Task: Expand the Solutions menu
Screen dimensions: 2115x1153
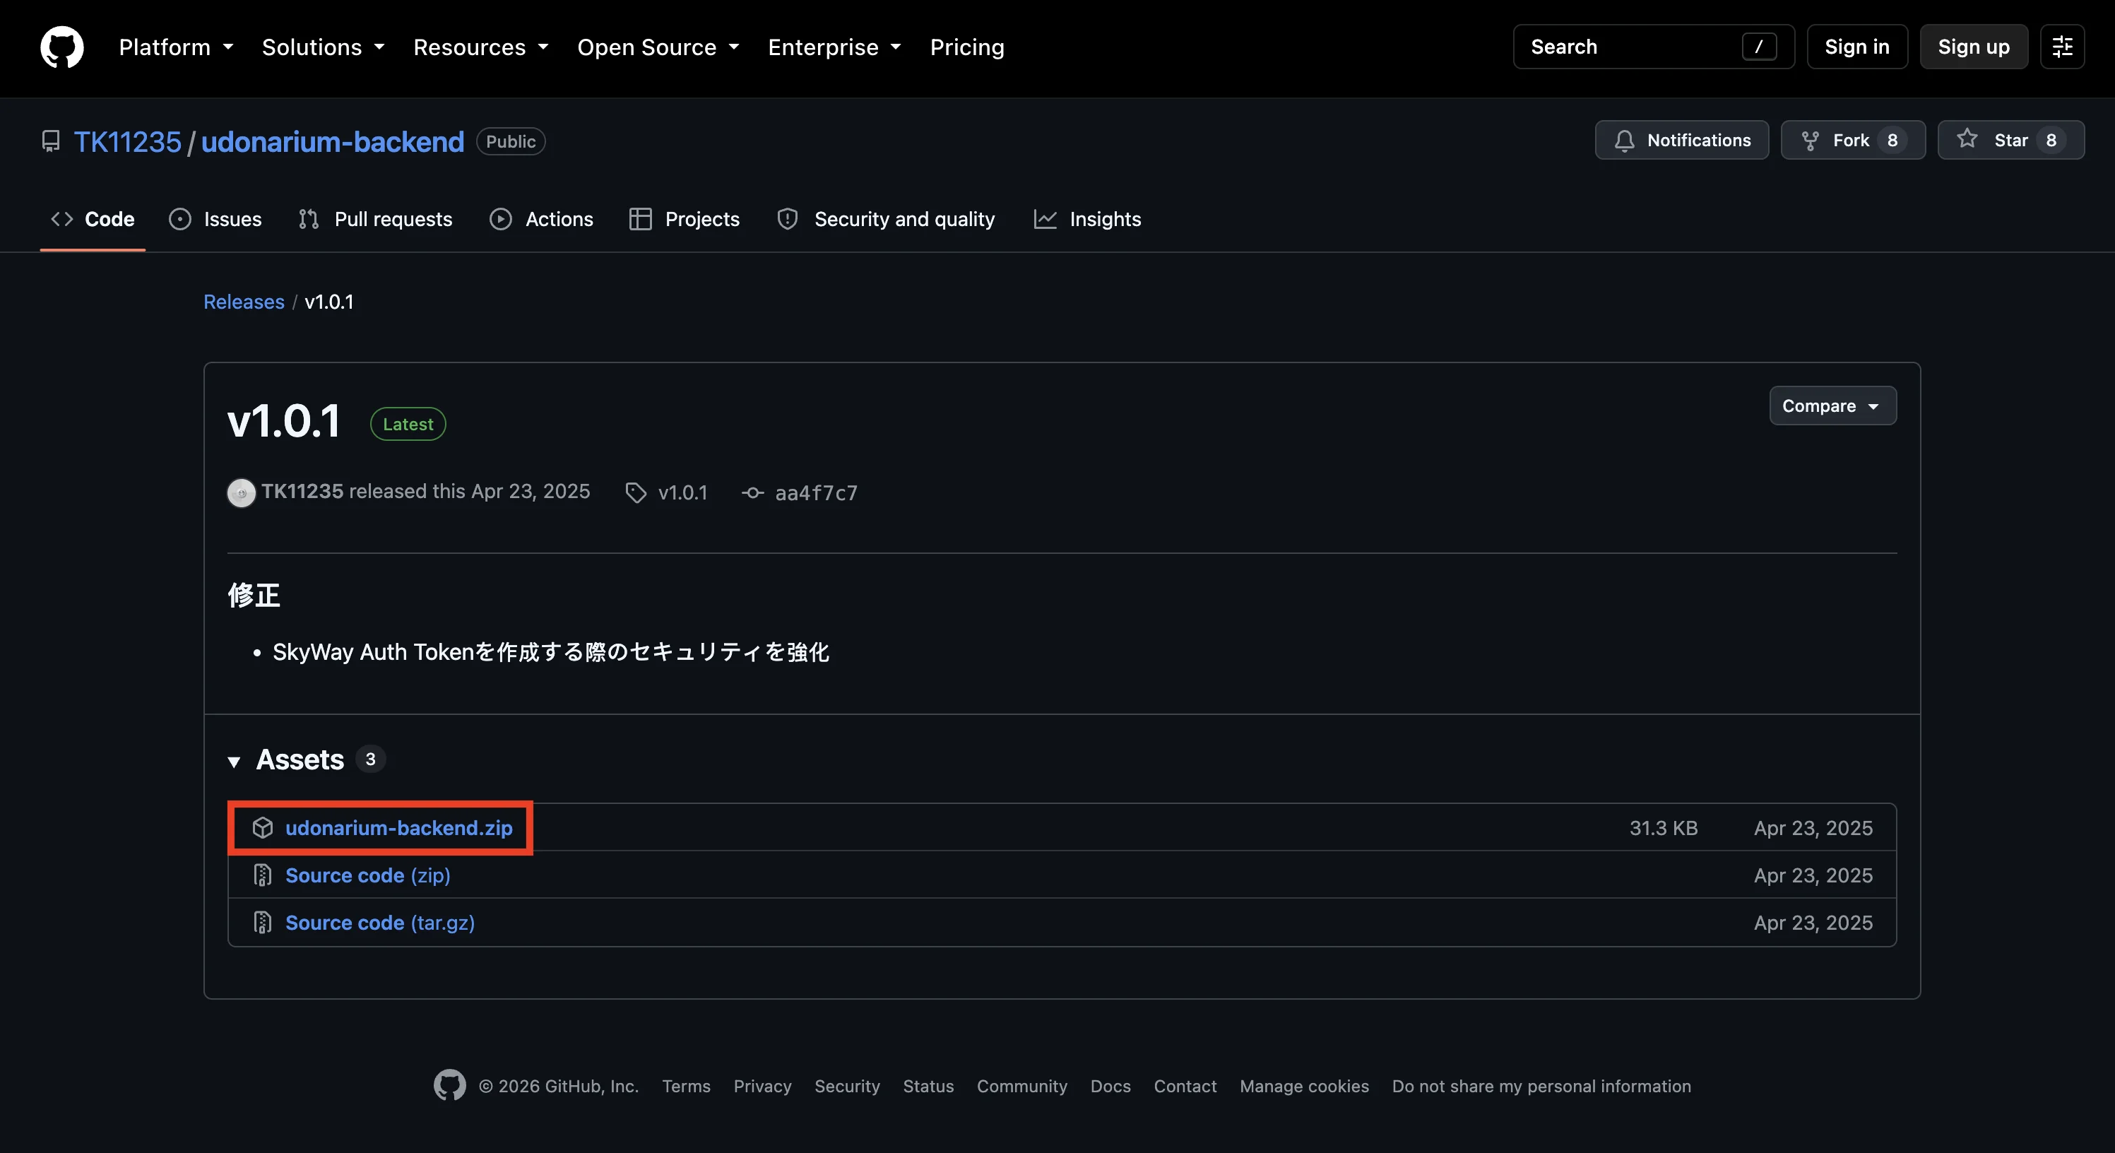Action: [323, 47]
